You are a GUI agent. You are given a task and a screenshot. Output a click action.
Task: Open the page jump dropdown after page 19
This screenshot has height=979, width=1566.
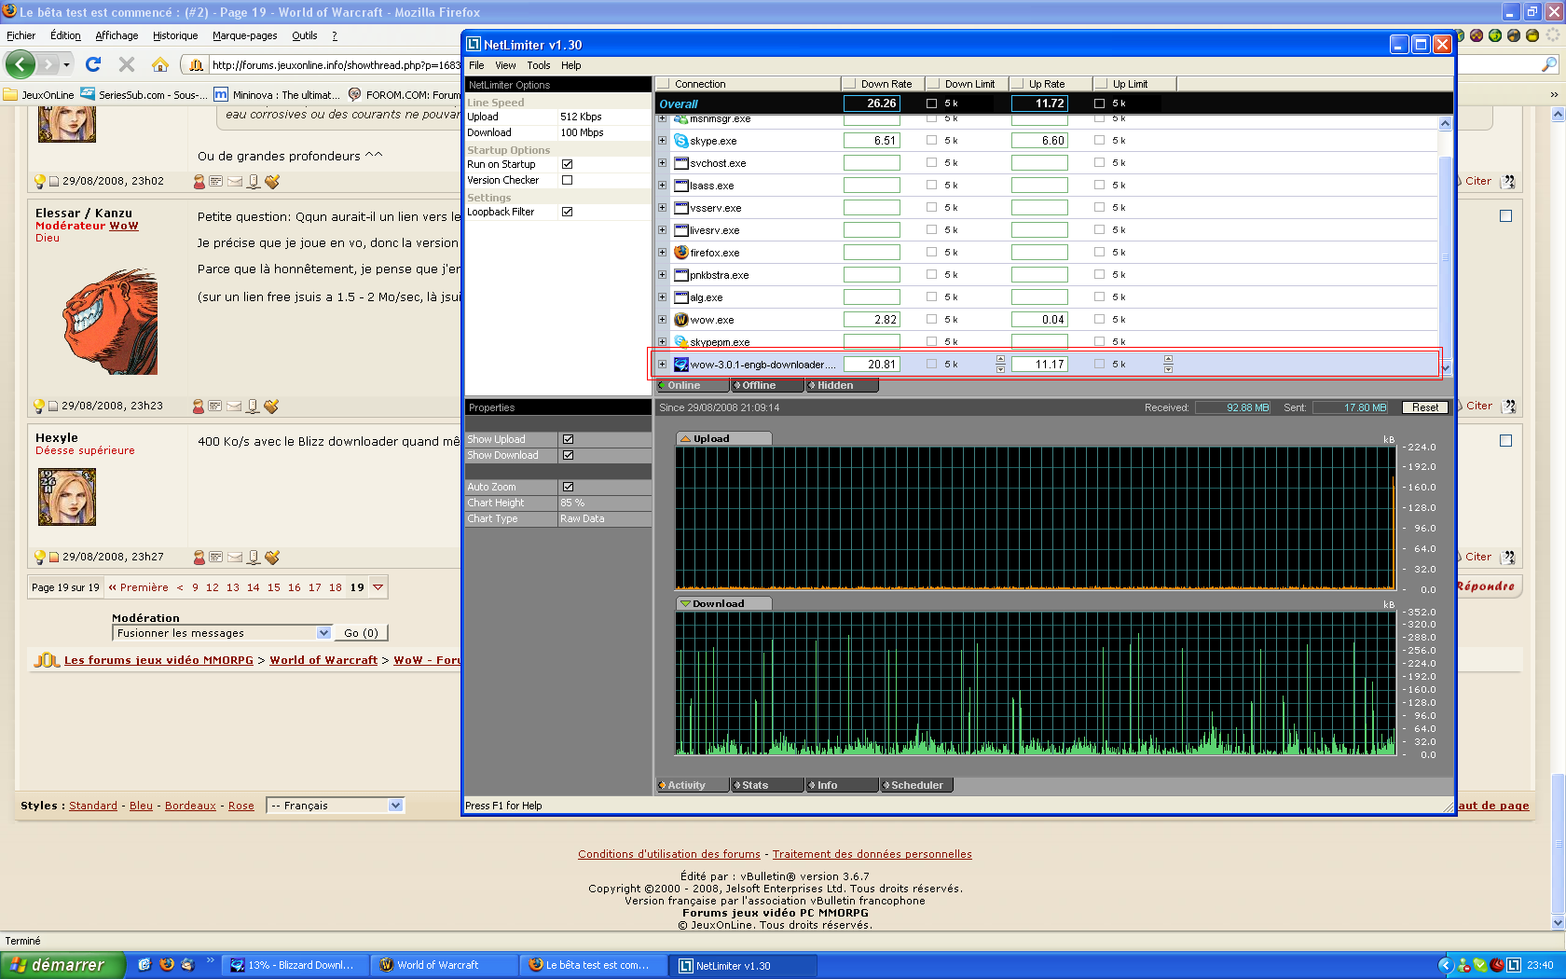[x=378, y=587]
